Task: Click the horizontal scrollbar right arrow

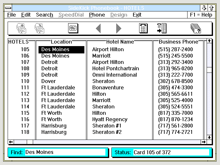Action: (x=204, y=142)
